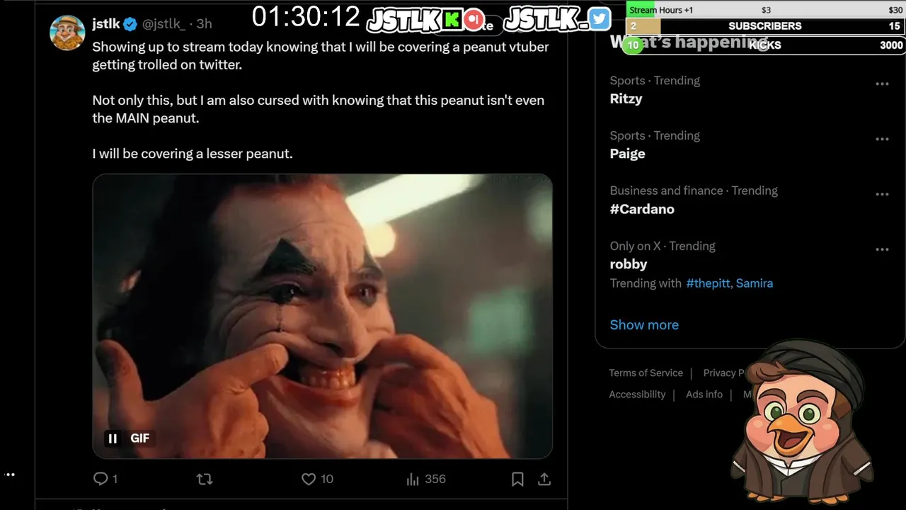Click the jstlk display name
Viewport: 906px width, 510px height.
click(106, 24)
